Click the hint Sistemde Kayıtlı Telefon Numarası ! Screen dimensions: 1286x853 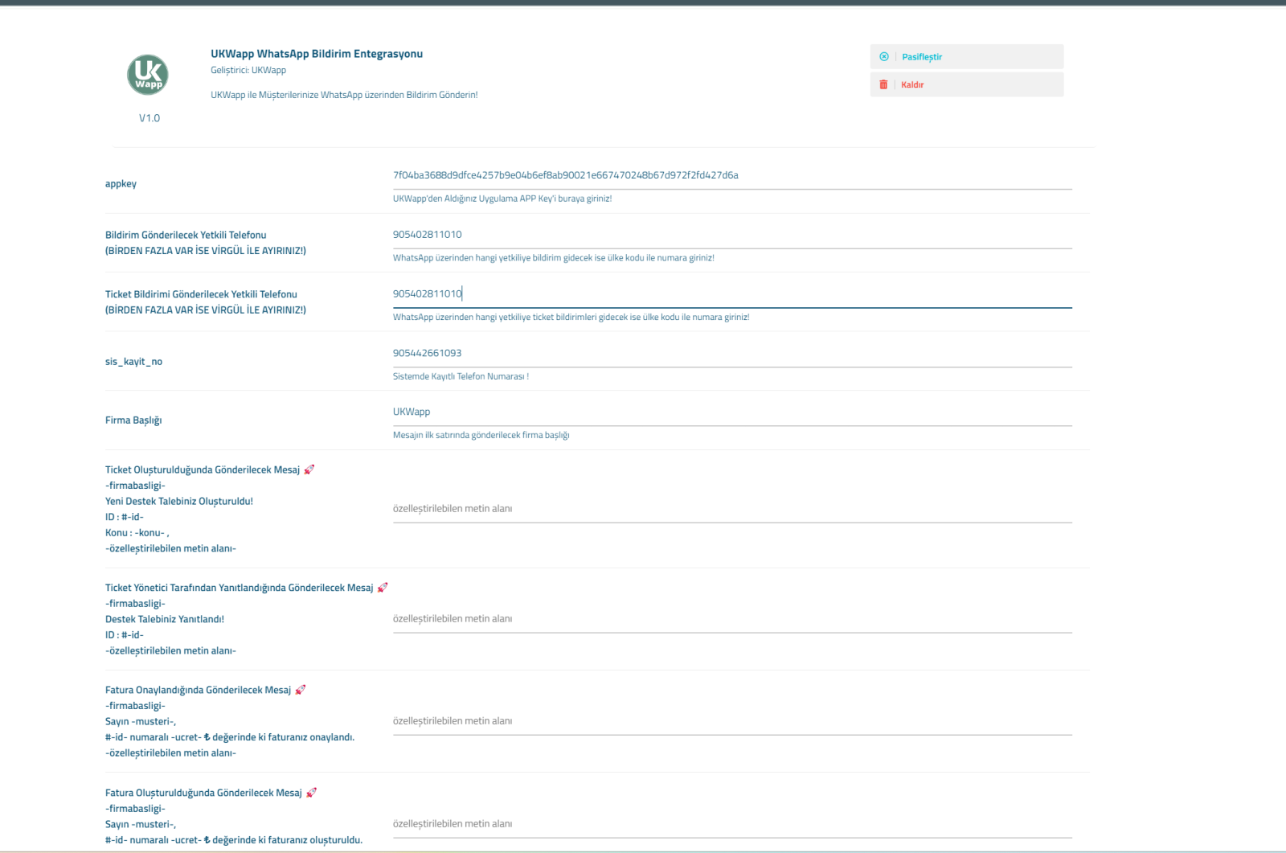[x=461, y=376]
